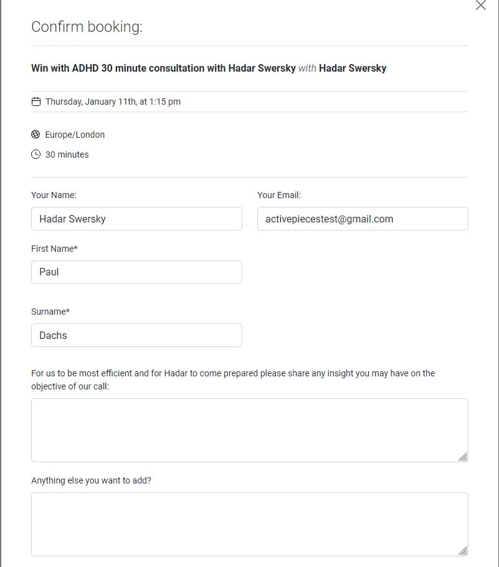Image resolution: width=499 pixels, height=567 pixels.
Task: Click the Win with ADHD consultation title
Action: coord(163,68)
